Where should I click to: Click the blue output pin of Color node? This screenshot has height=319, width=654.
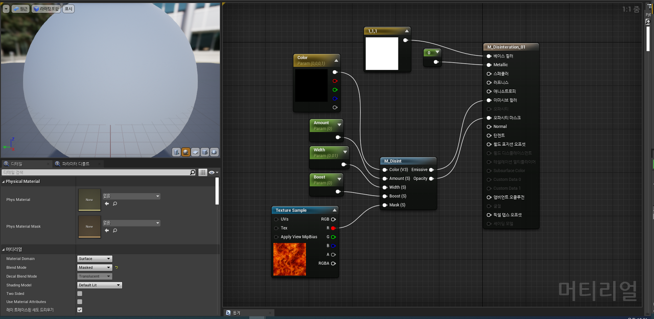coord(335,98)
